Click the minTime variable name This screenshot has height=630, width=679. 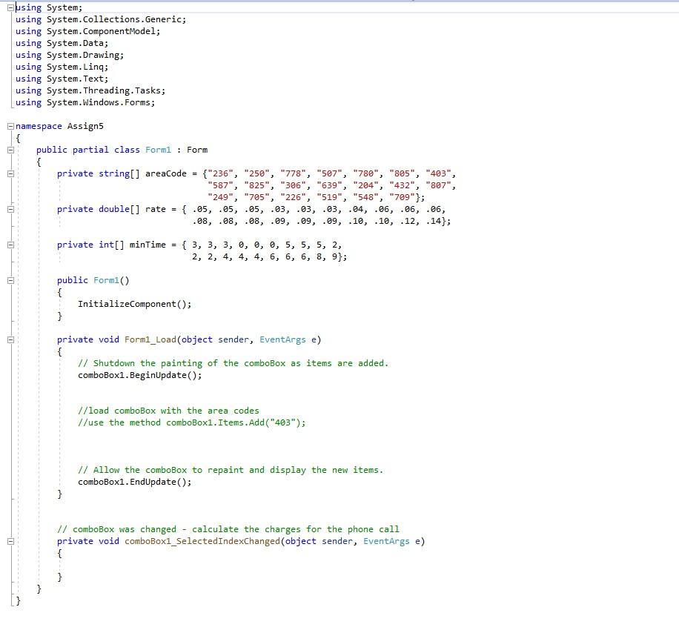148,245
